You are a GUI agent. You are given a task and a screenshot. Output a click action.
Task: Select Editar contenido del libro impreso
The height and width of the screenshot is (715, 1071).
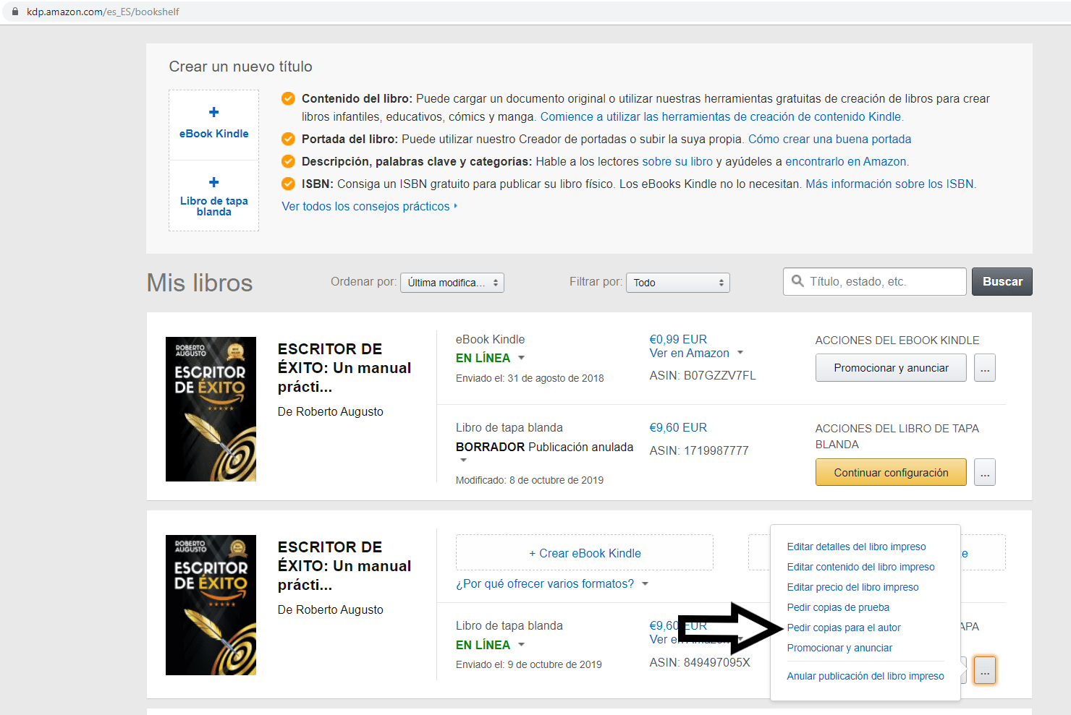860,567
